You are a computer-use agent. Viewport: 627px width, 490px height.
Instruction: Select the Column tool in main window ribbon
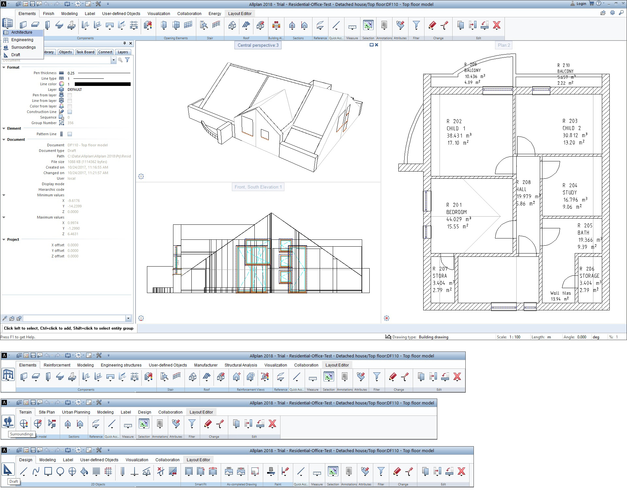(x=47, y=25)
